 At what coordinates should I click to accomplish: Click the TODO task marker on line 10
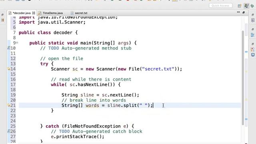(x=9, y=48)
